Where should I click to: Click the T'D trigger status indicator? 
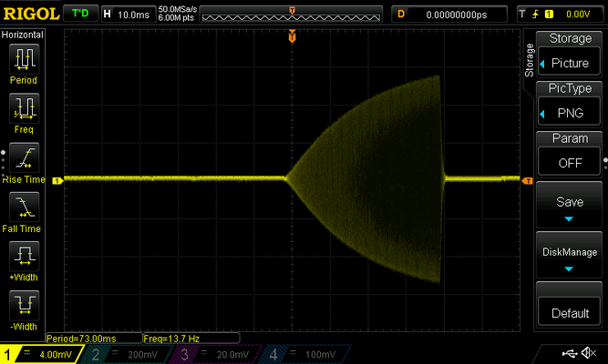pos(80,14)
